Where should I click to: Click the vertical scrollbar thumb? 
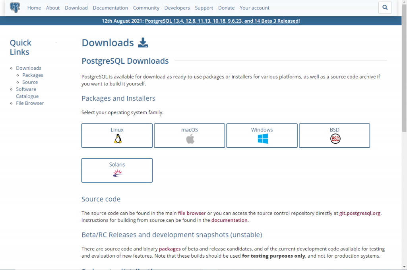click(x=404, y=68)
